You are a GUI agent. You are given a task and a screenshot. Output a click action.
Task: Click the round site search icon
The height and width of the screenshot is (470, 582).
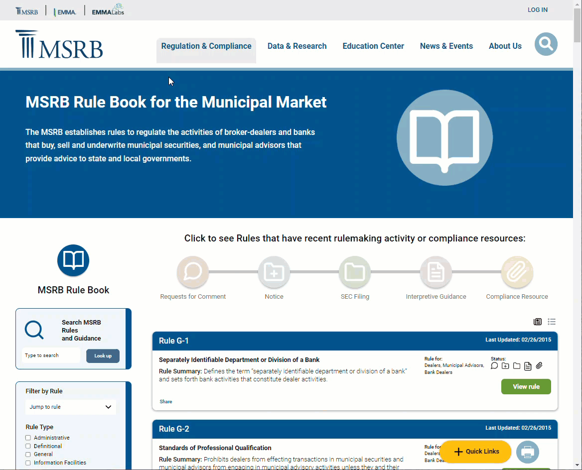546,44
